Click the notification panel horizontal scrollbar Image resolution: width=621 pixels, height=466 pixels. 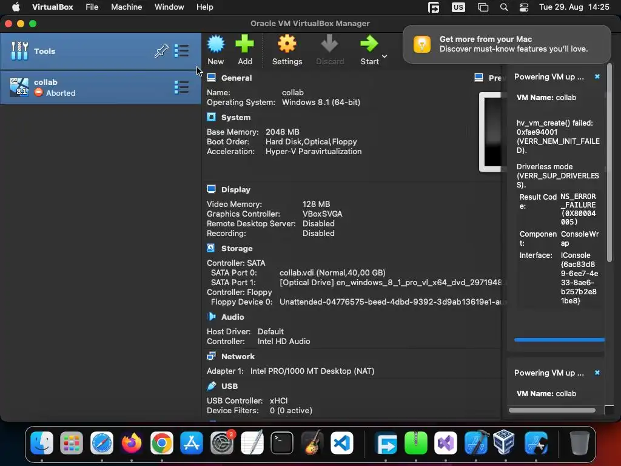[552, 410]
